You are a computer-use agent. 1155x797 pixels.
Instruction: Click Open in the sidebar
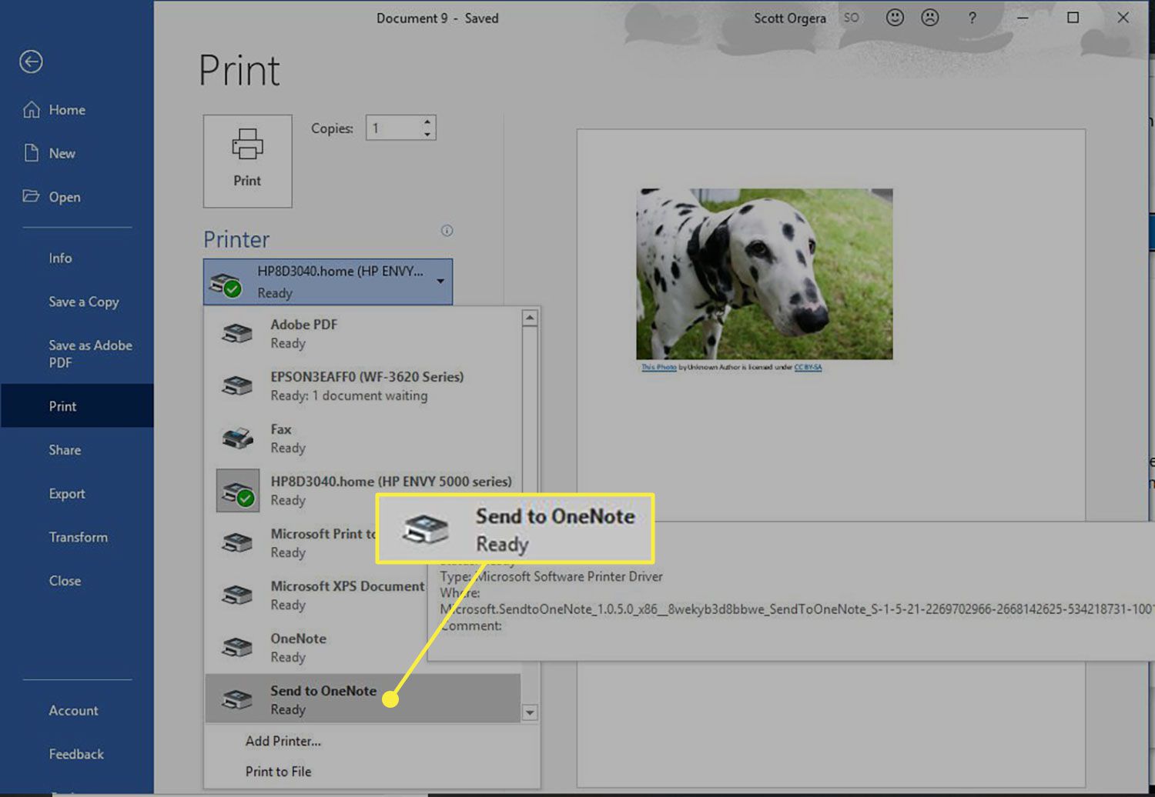[65, 197]
